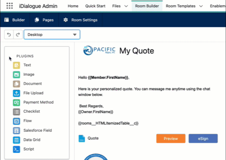Open the Desktop view dropdown

pos(52,34)
